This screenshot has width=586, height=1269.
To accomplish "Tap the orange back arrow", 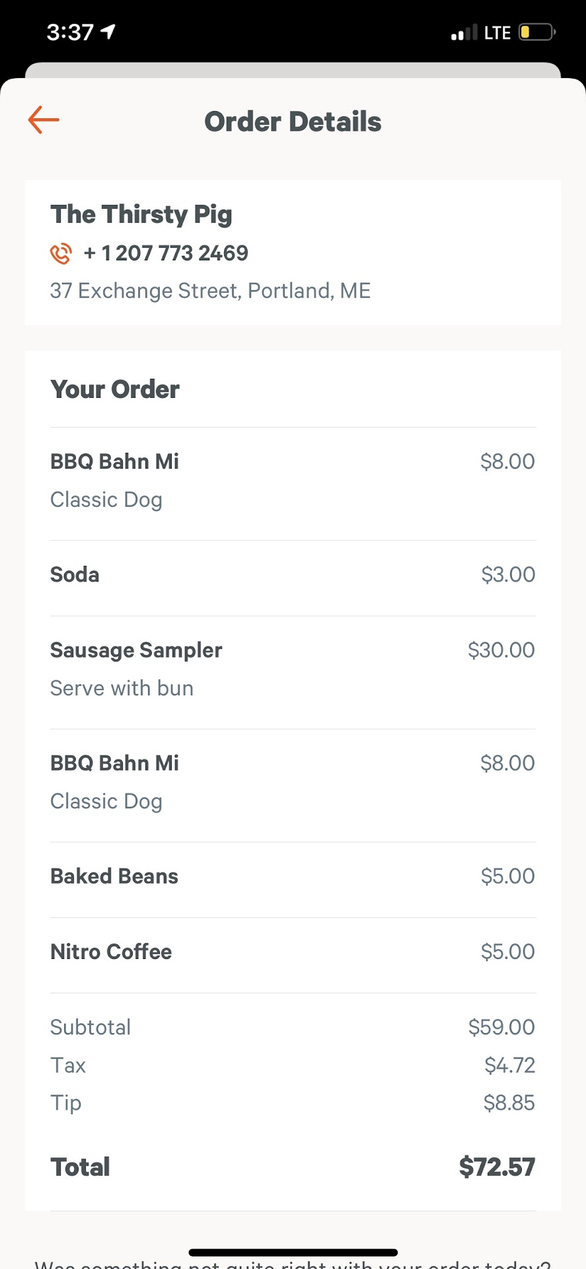I will point(44,120).
